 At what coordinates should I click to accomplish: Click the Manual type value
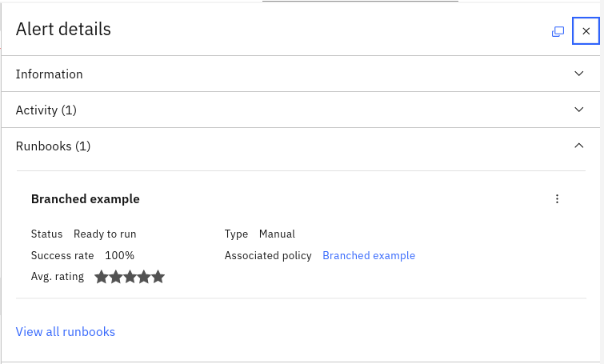[x=277, y=234]
